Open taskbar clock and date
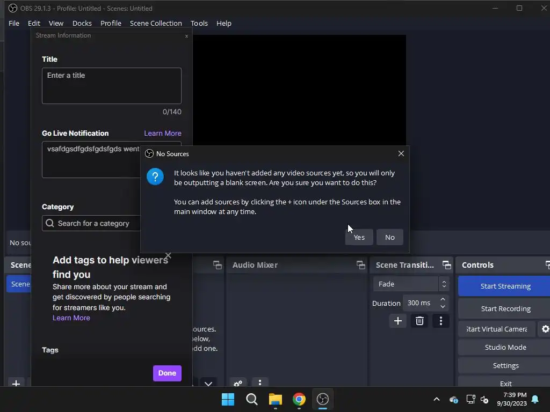This screenshot has width=550, height=412. pos(512,399)
